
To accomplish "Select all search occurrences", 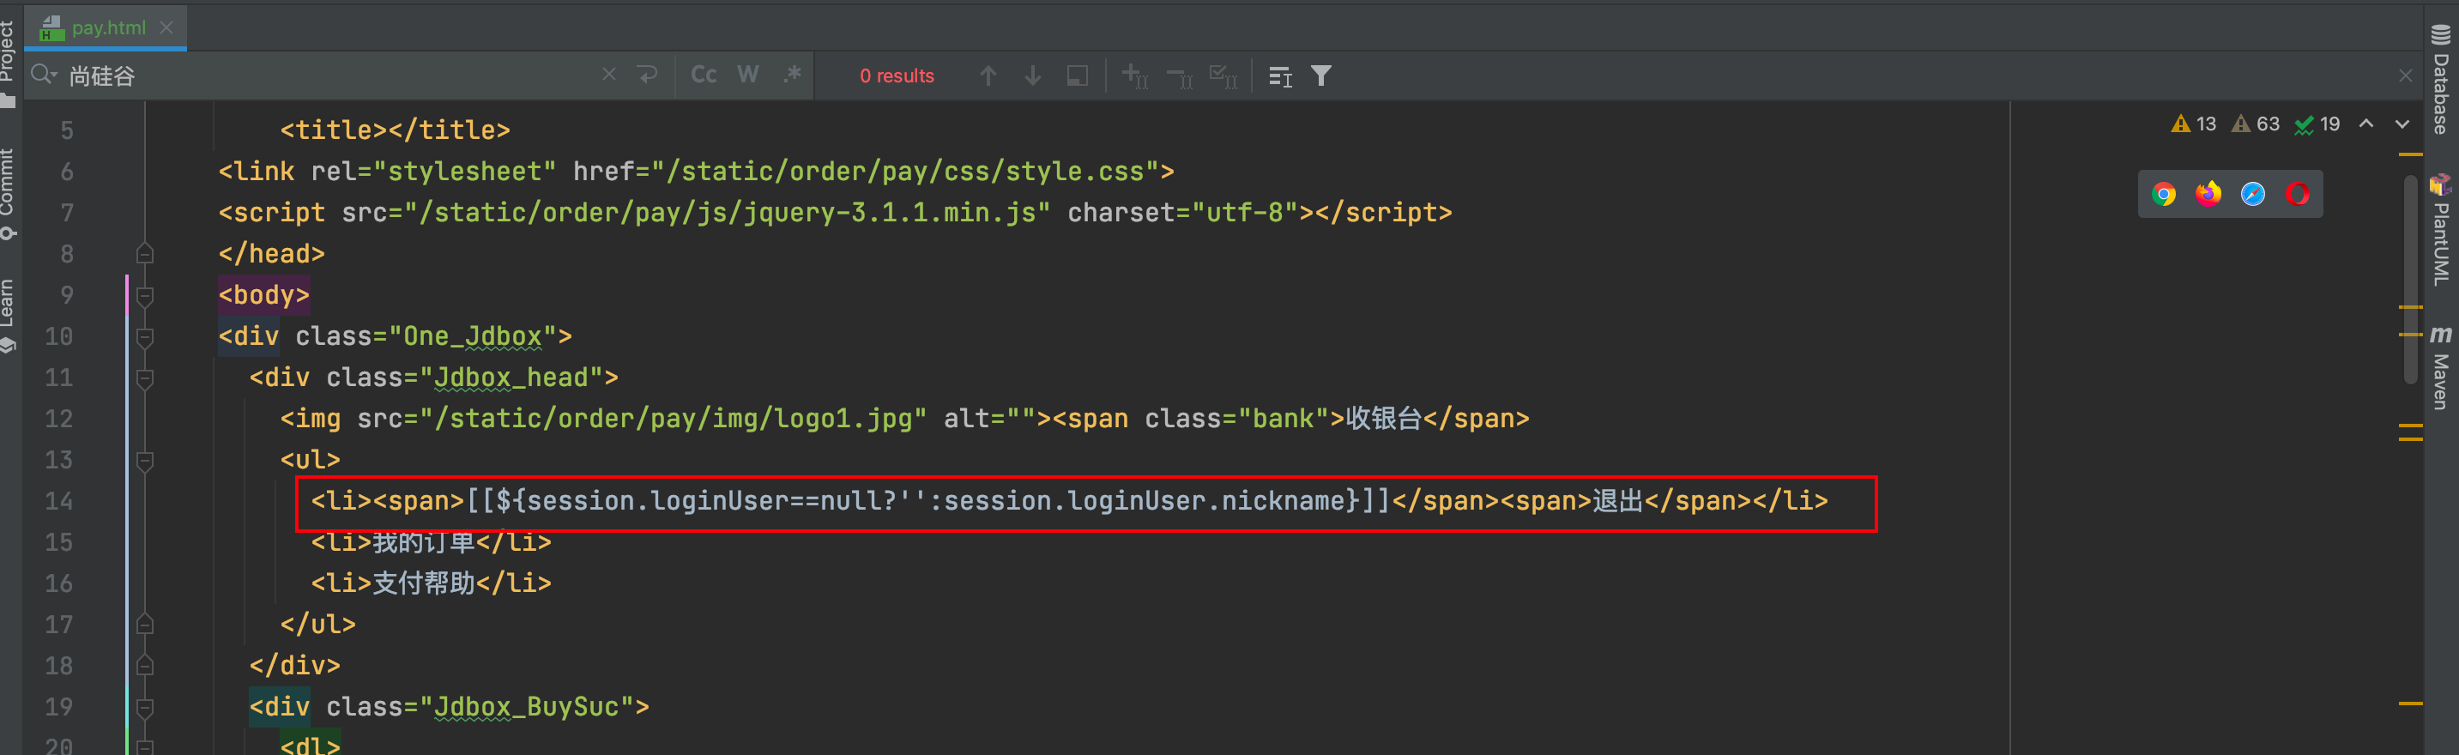I will [1223, 75].
